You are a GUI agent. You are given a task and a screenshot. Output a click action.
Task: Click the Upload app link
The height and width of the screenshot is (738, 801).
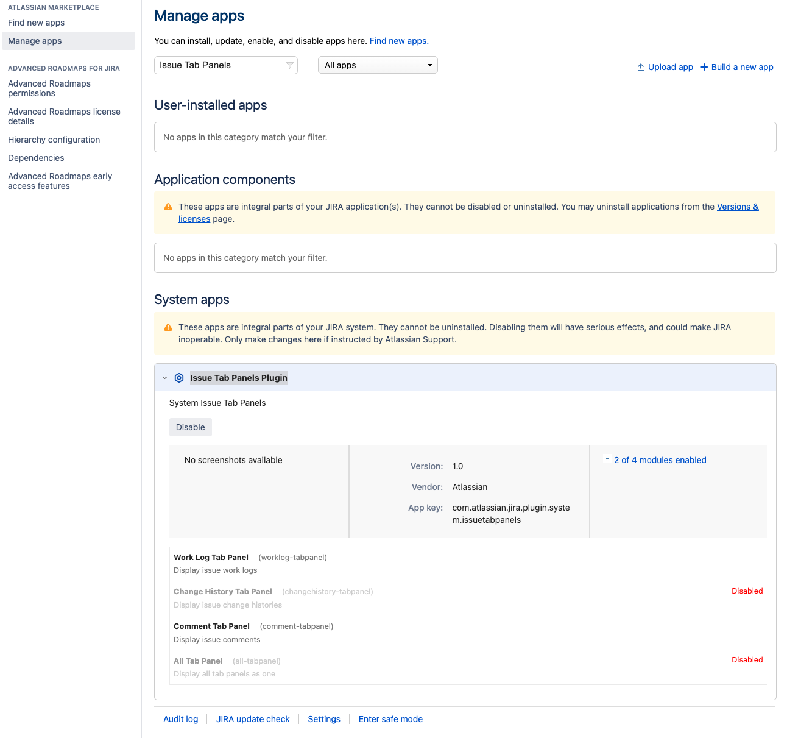671,67
